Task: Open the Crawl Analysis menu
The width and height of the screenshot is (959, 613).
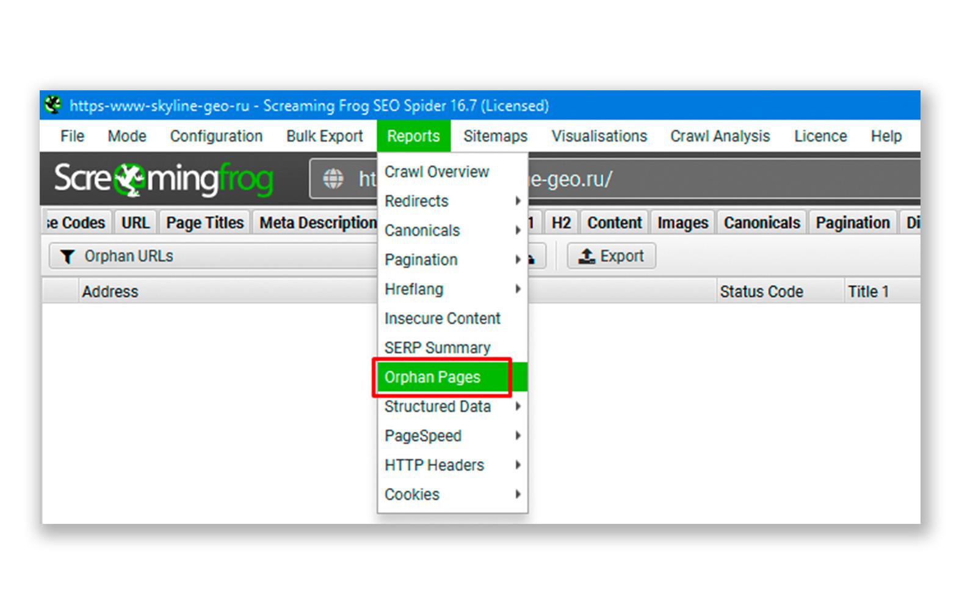Action: [x=720, y=136]
